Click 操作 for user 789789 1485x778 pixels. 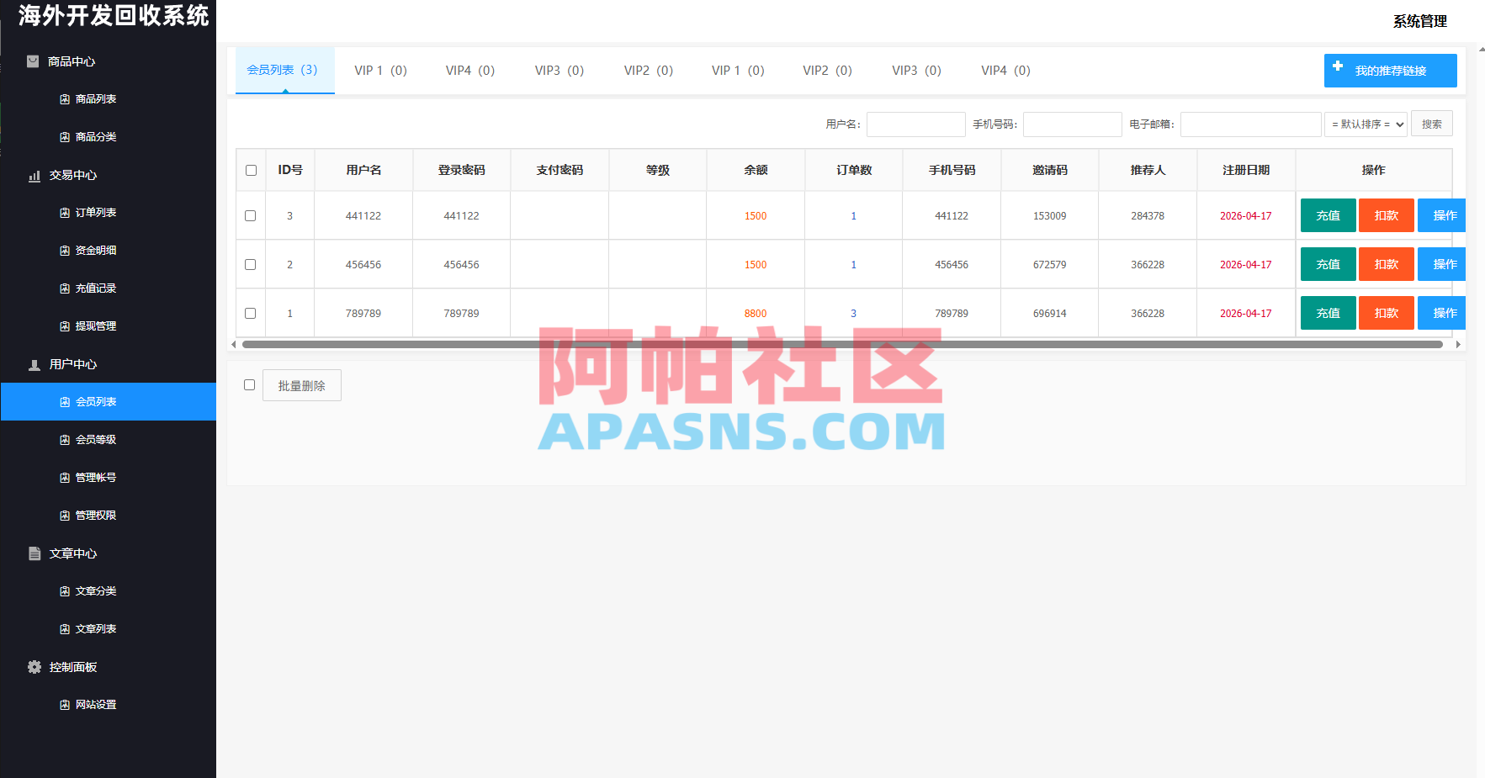1442,313
